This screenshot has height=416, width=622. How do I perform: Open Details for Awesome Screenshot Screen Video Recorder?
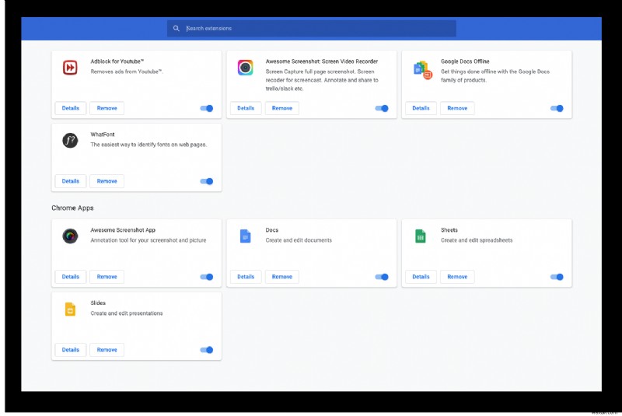[x=246, y=108]
